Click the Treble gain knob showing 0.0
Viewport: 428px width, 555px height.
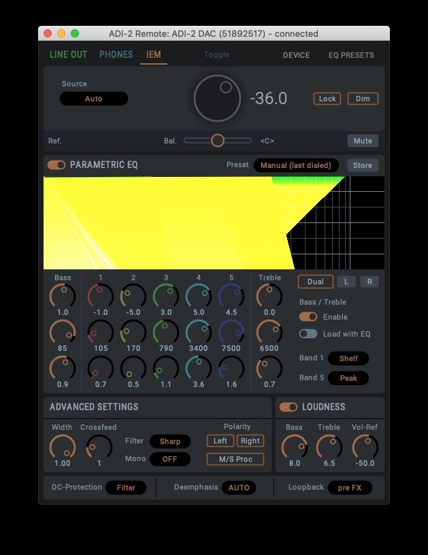coord(269,296)
